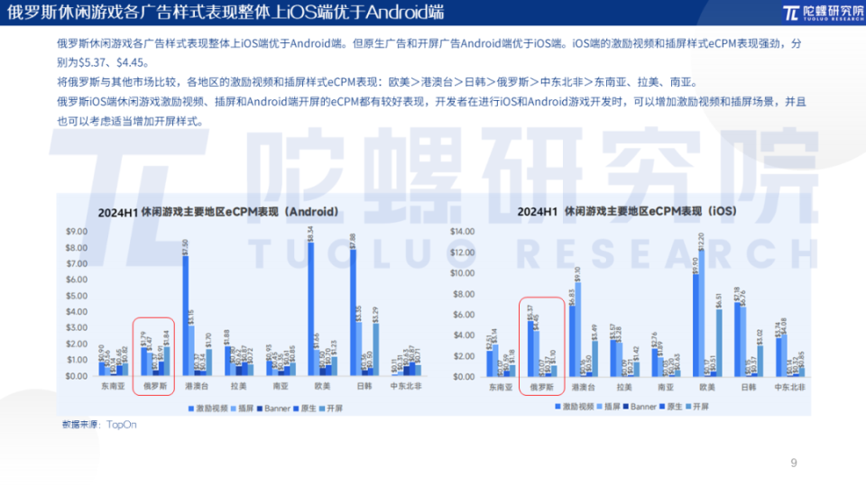Click the $5.37 bar for 俄罗斯 in iOS chart
The width and height of the screenshot is (866, 487).
pyautogui.click(x=530, y=349)
